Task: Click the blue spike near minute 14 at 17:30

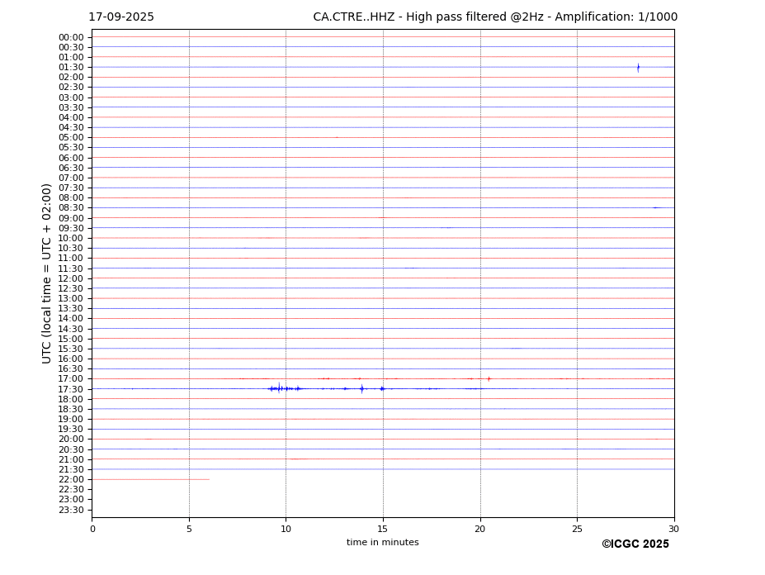Action: (361, 389)
